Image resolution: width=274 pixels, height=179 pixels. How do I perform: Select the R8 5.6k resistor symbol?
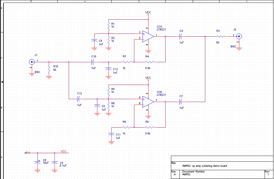[x=149, y=127]
